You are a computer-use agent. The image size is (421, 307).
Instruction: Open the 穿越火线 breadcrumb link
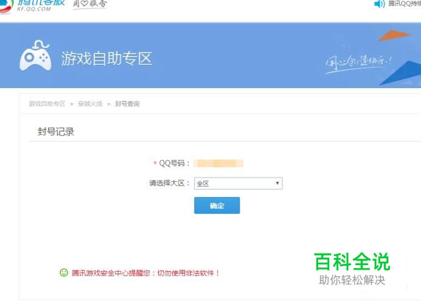tap(90, 103)
